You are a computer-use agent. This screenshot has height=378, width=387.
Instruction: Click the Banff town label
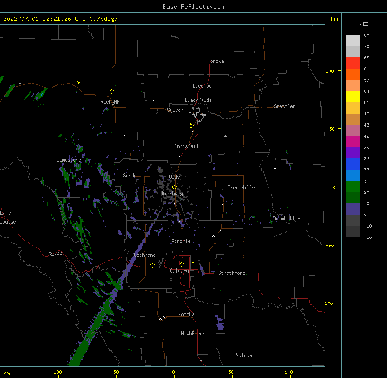coord(56,255)
